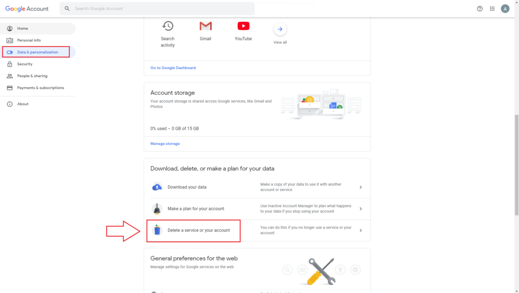Open the Go to Google Dashboard link
Screen dimensions: 519x293
click(173, 68)
